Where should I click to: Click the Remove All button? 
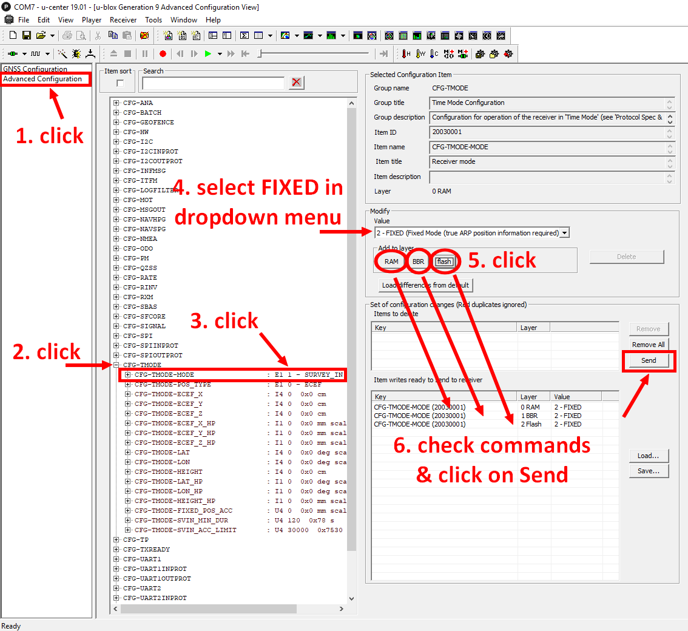pyautogui.click(x=649, y=345)
